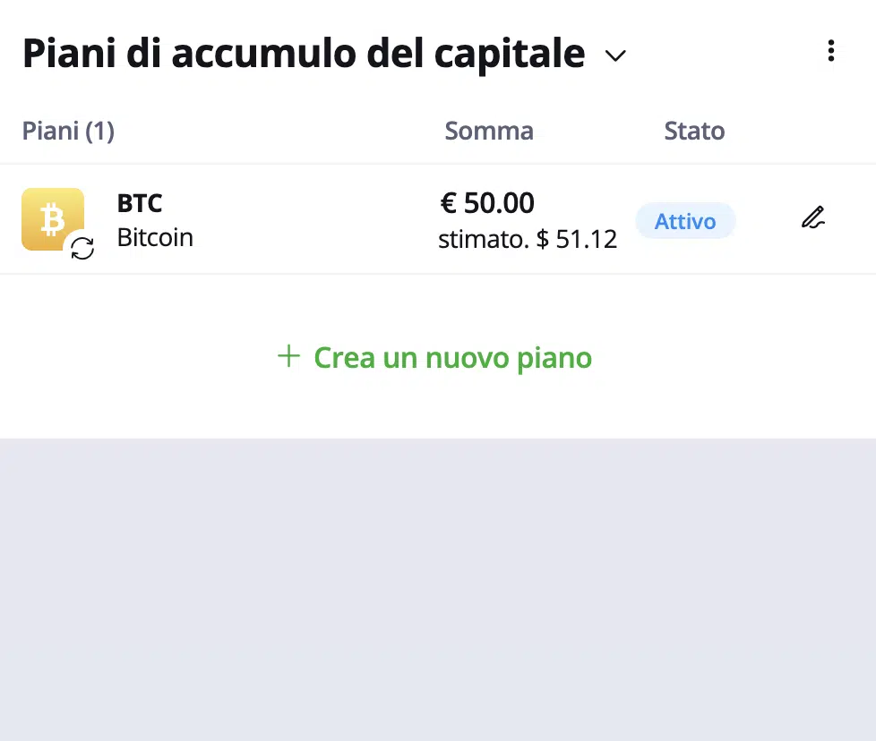Image resolution: width=876 pixels, height=741 pixels.
Task: Select the BTC ticker text
Action: click(x=140, y=203)
